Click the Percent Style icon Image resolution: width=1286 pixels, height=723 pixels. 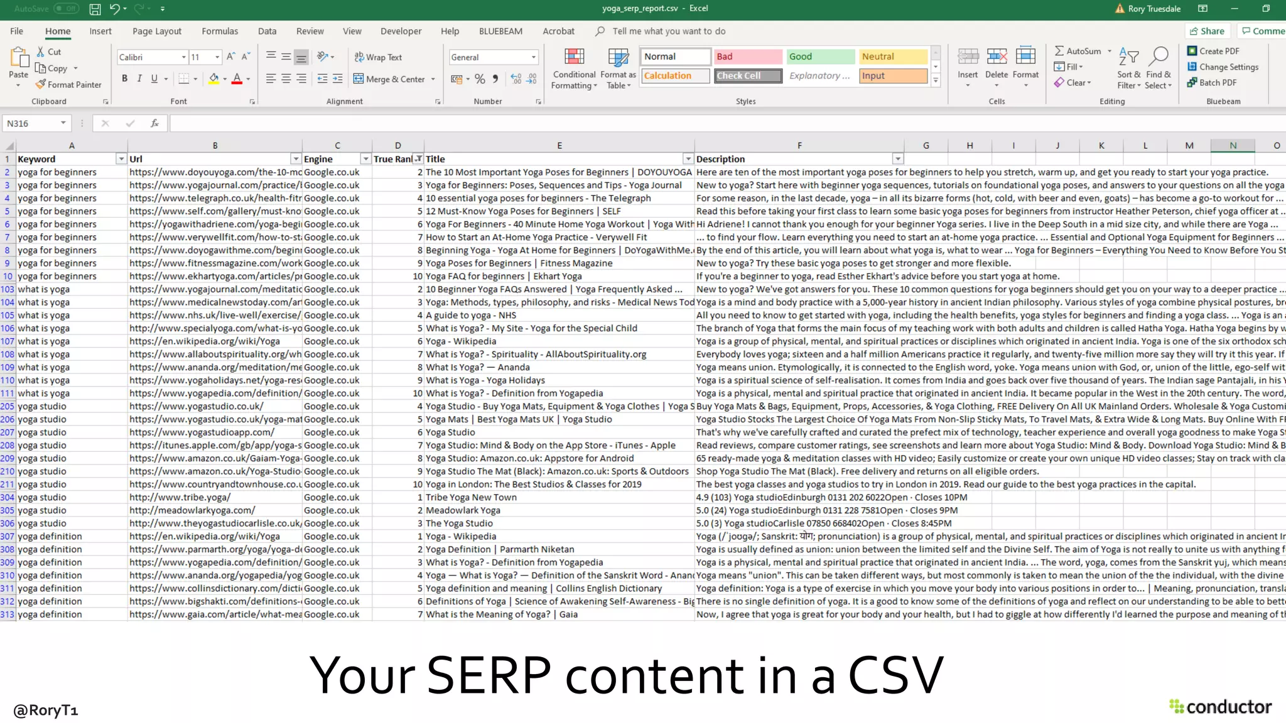[480, 78]
